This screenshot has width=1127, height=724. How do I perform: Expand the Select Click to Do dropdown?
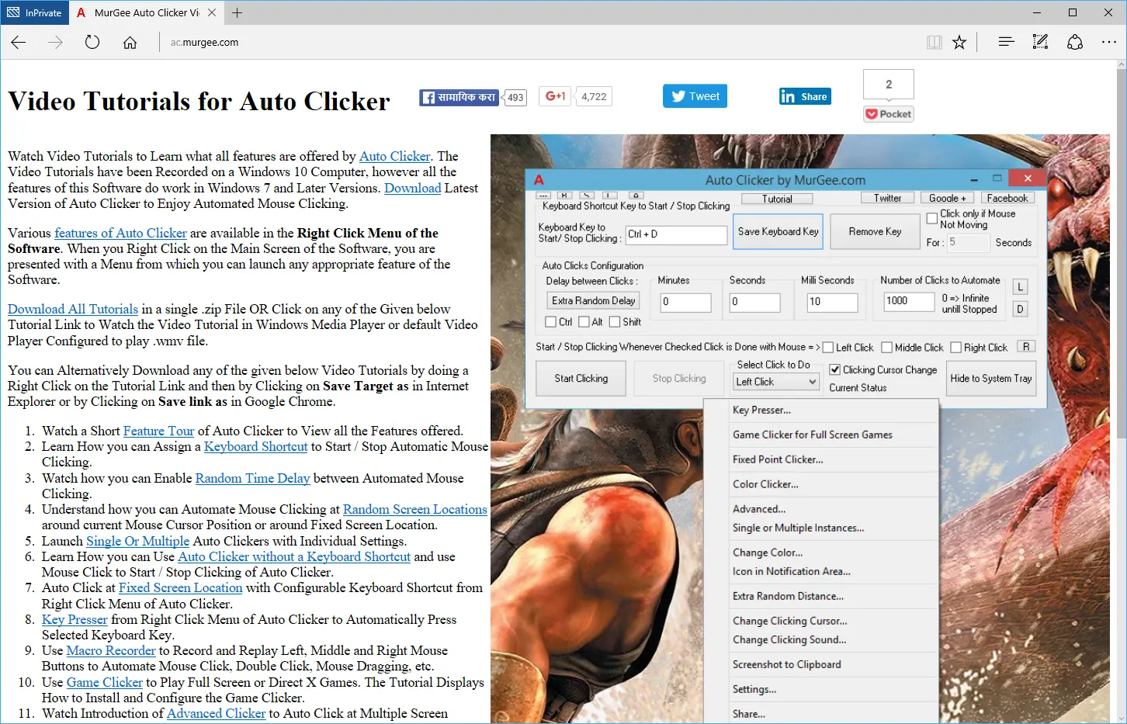[x=812, y=382]
